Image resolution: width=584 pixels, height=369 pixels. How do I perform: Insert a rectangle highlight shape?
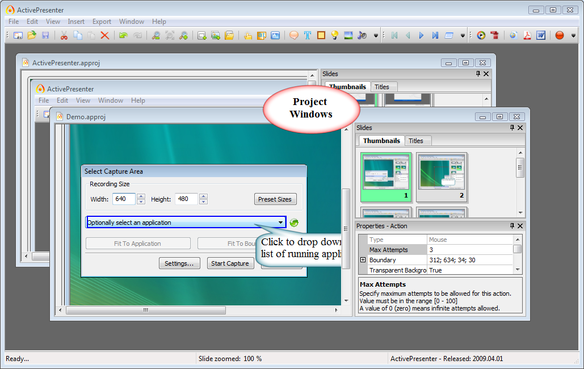[x=321, y=35]
